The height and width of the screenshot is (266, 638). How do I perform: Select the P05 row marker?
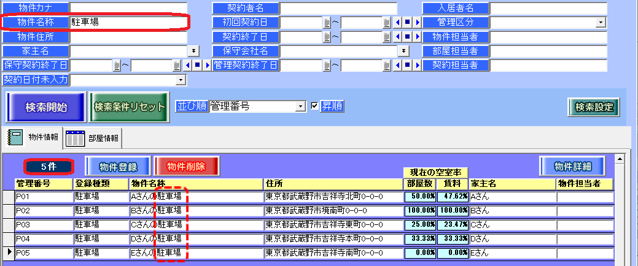[8, 253]
